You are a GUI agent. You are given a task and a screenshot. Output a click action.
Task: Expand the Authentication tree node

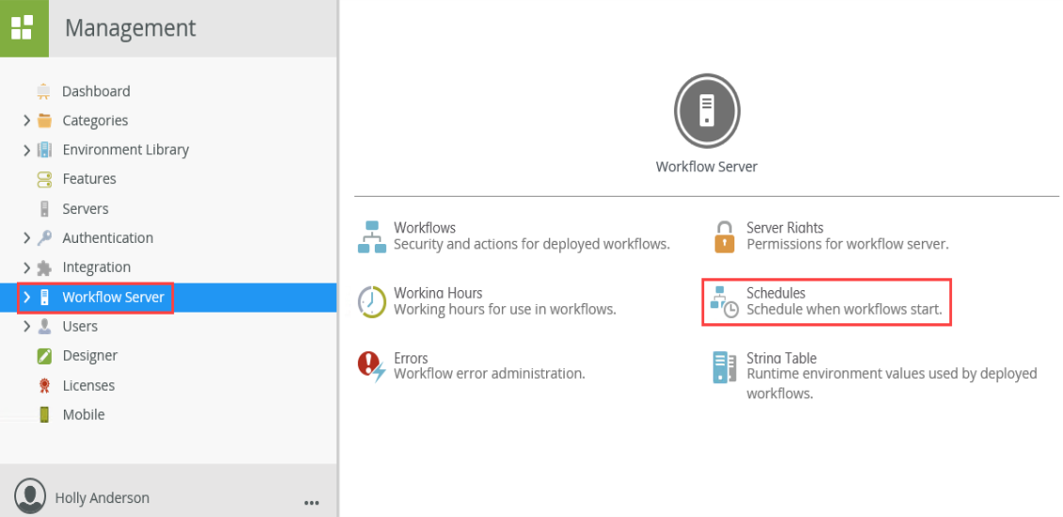[26, 238]
